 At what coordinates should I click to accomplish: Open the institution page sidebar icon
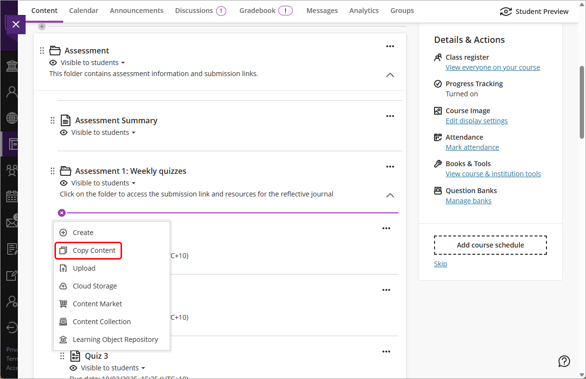12,66
